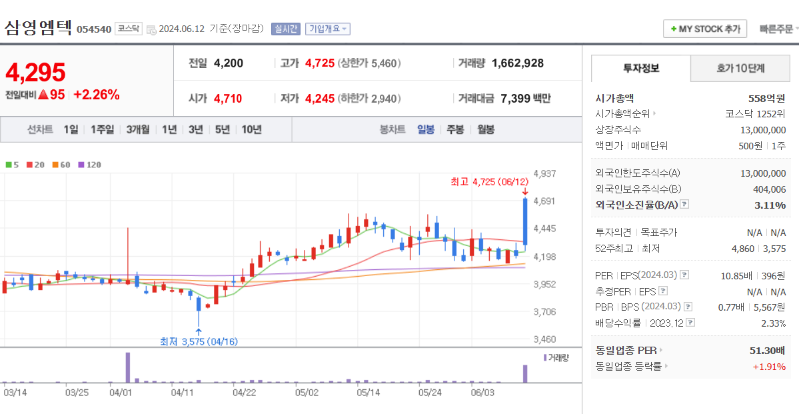
Task: Select the 3년 line chart
Action: pos(196,129)
